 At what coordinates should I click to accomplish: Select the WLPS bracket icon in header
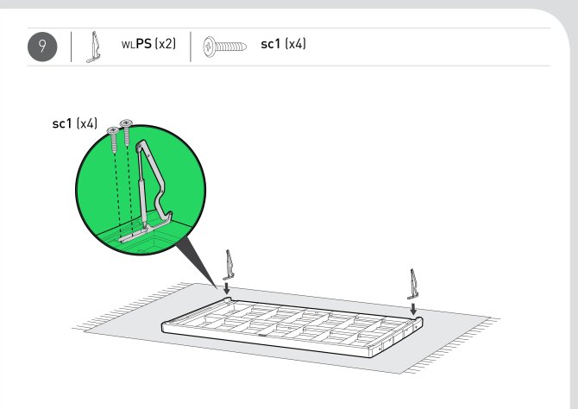94,47
